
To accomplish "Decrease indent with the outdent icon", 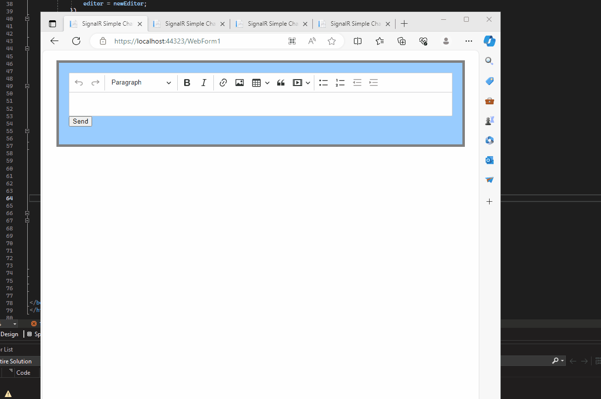I will coord(357,83).
